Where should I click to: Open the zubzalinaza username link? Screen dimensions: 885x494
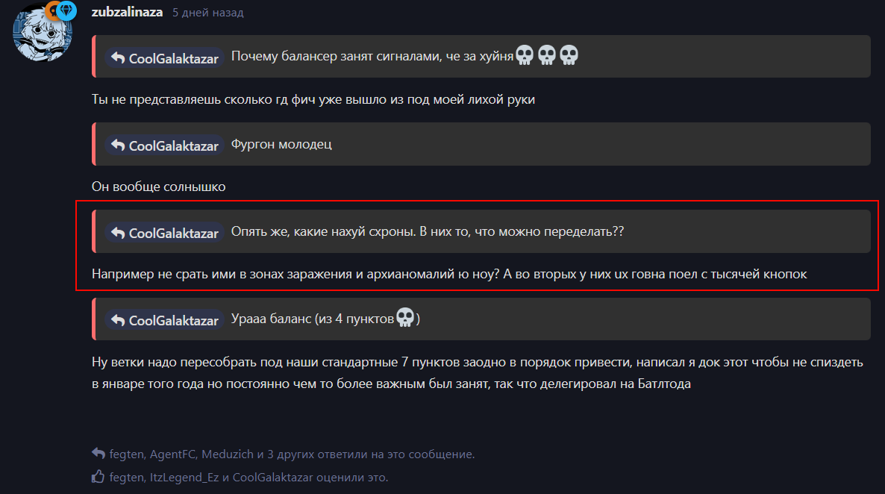[x=127, y=12]
